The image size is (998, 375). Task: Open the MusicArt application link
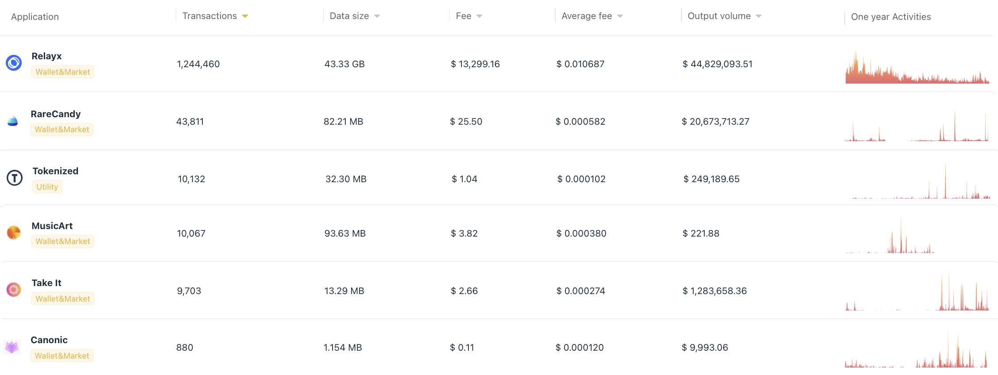[52, 226]
